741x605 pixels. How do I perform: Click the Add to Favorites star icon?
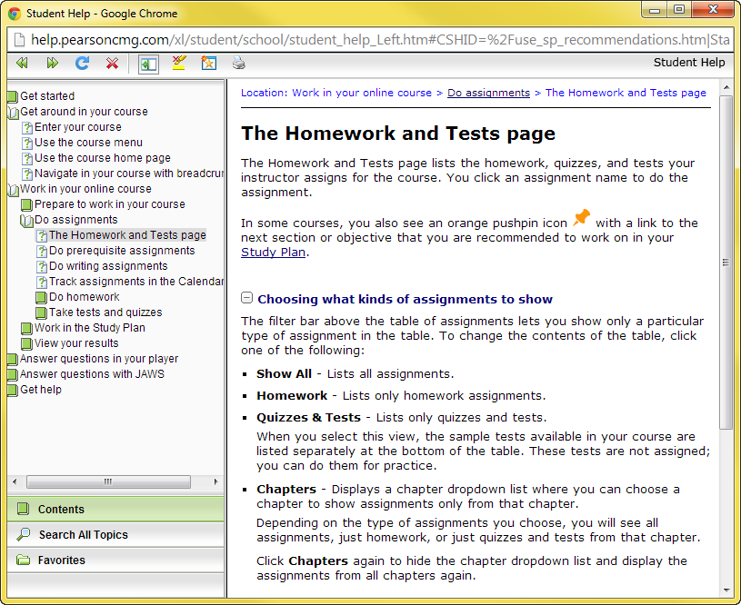[208, 63]
